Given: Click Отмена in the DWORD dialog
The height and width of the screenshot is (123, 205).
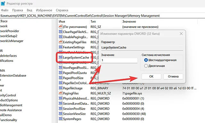Looking at the screenshot, I should (173, 77).
